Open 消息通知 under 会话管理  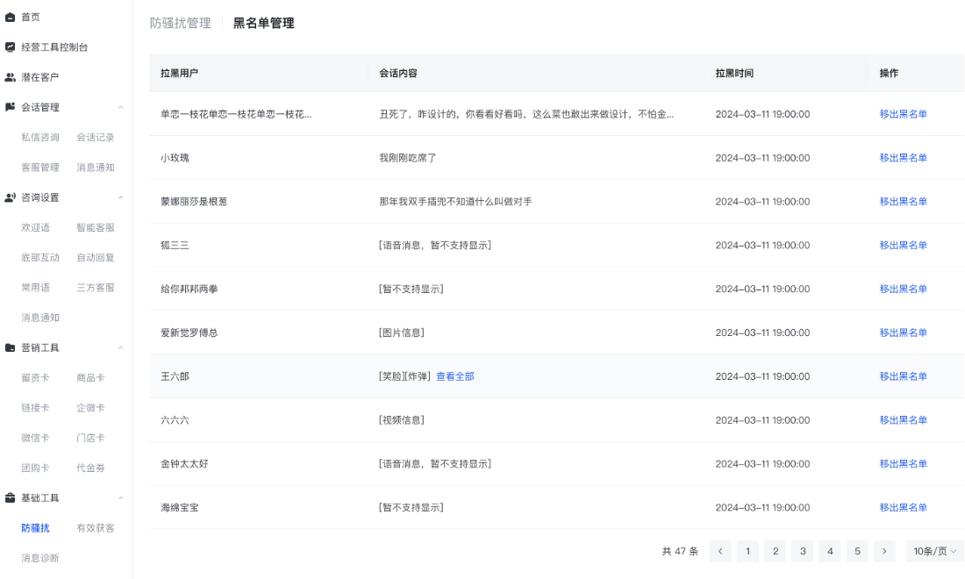tap(96, 168)
